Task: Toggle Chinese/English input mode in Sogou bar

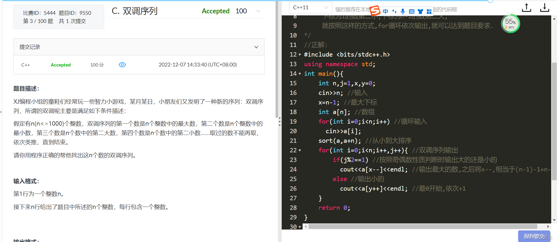Action: [385, 11]
